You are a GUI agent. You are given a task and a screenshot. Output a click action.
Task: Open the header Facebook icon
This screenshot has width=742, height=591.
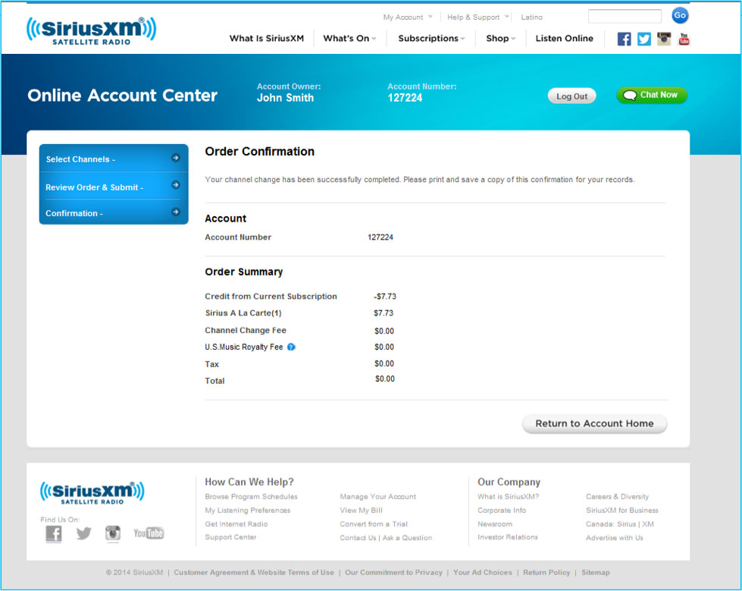click(x=624, y=39)
